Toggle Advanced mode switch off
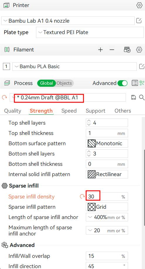145x269 pixels. (122, 83)
